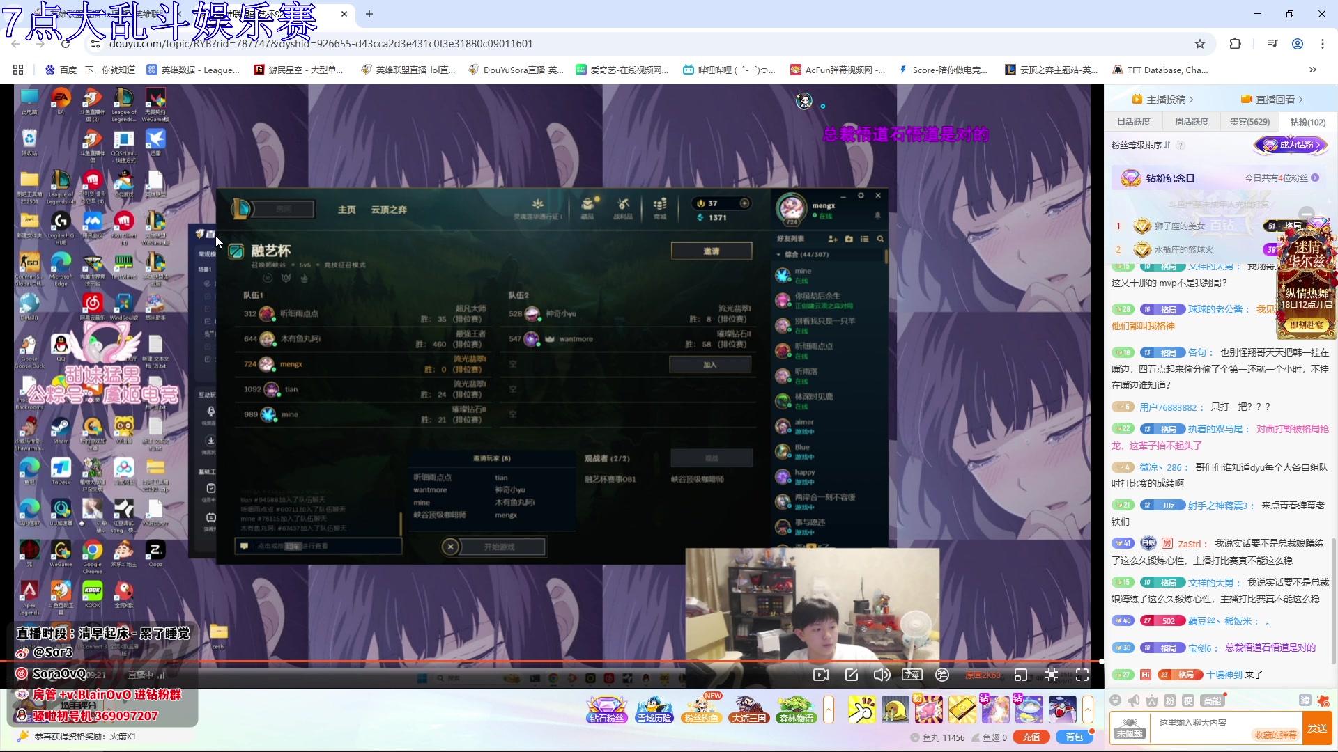1338x752 pixels.
Task: Open a new browser tab with plus button
Action: pyautogui.click(x=369, y=14)
